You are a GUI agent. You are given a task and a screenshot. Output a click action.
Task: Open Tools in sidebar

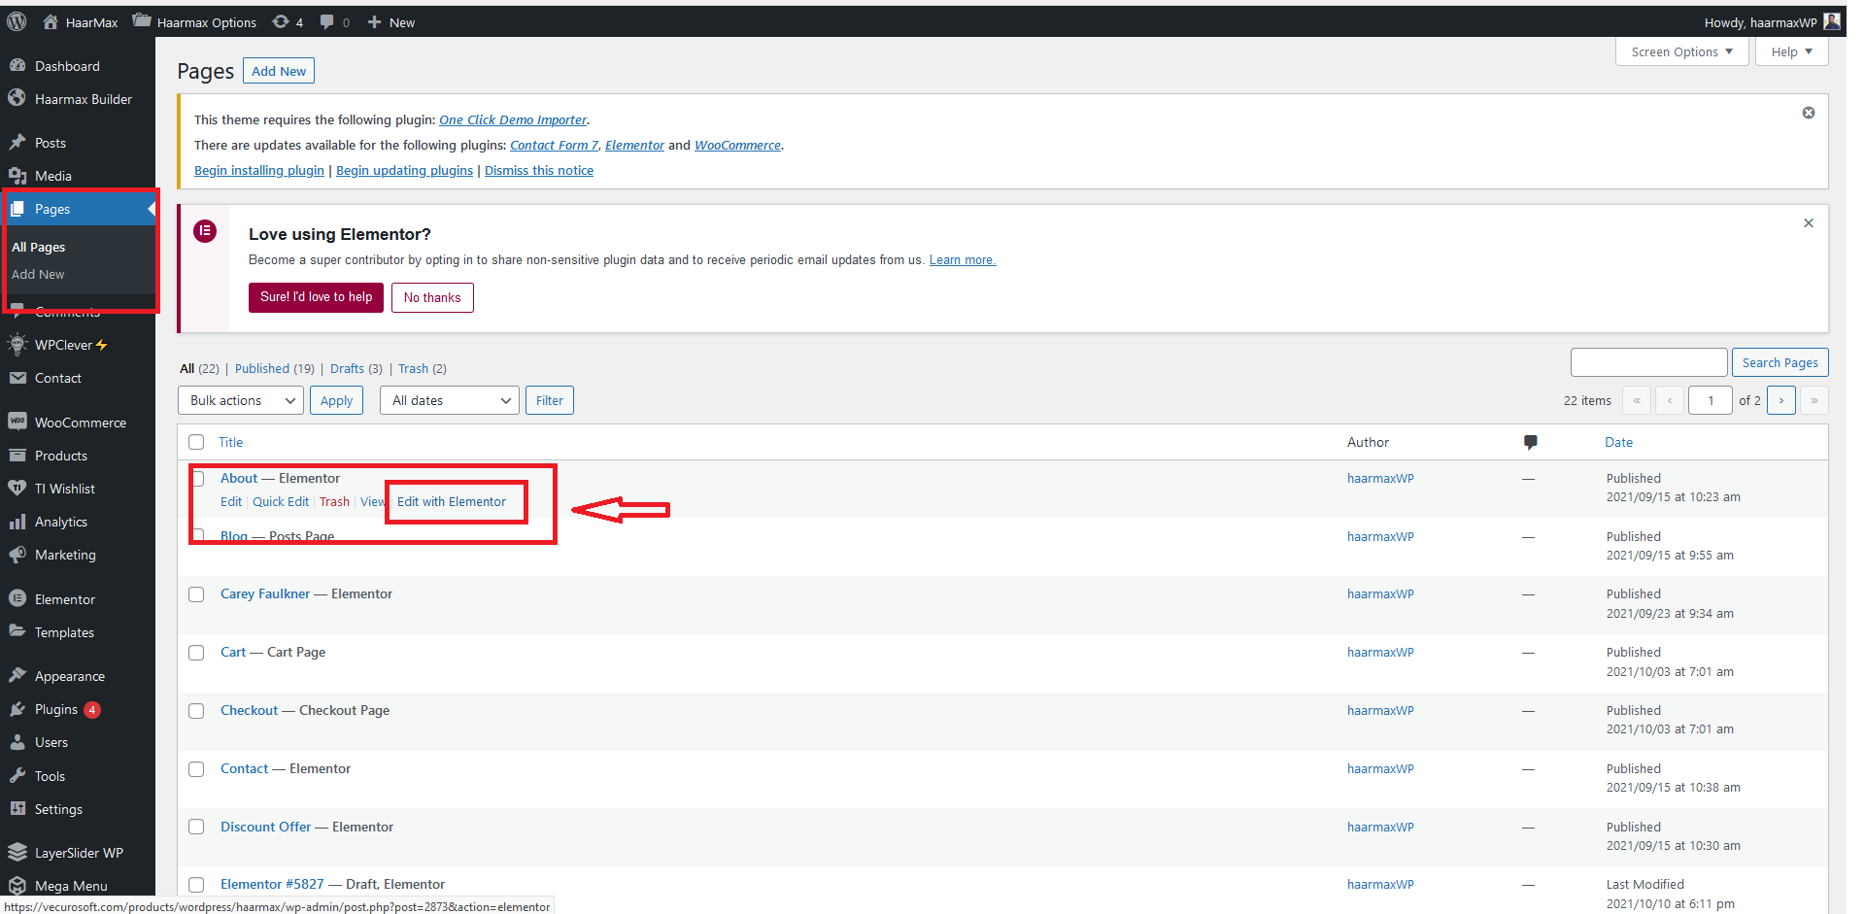tap(50, 776)
